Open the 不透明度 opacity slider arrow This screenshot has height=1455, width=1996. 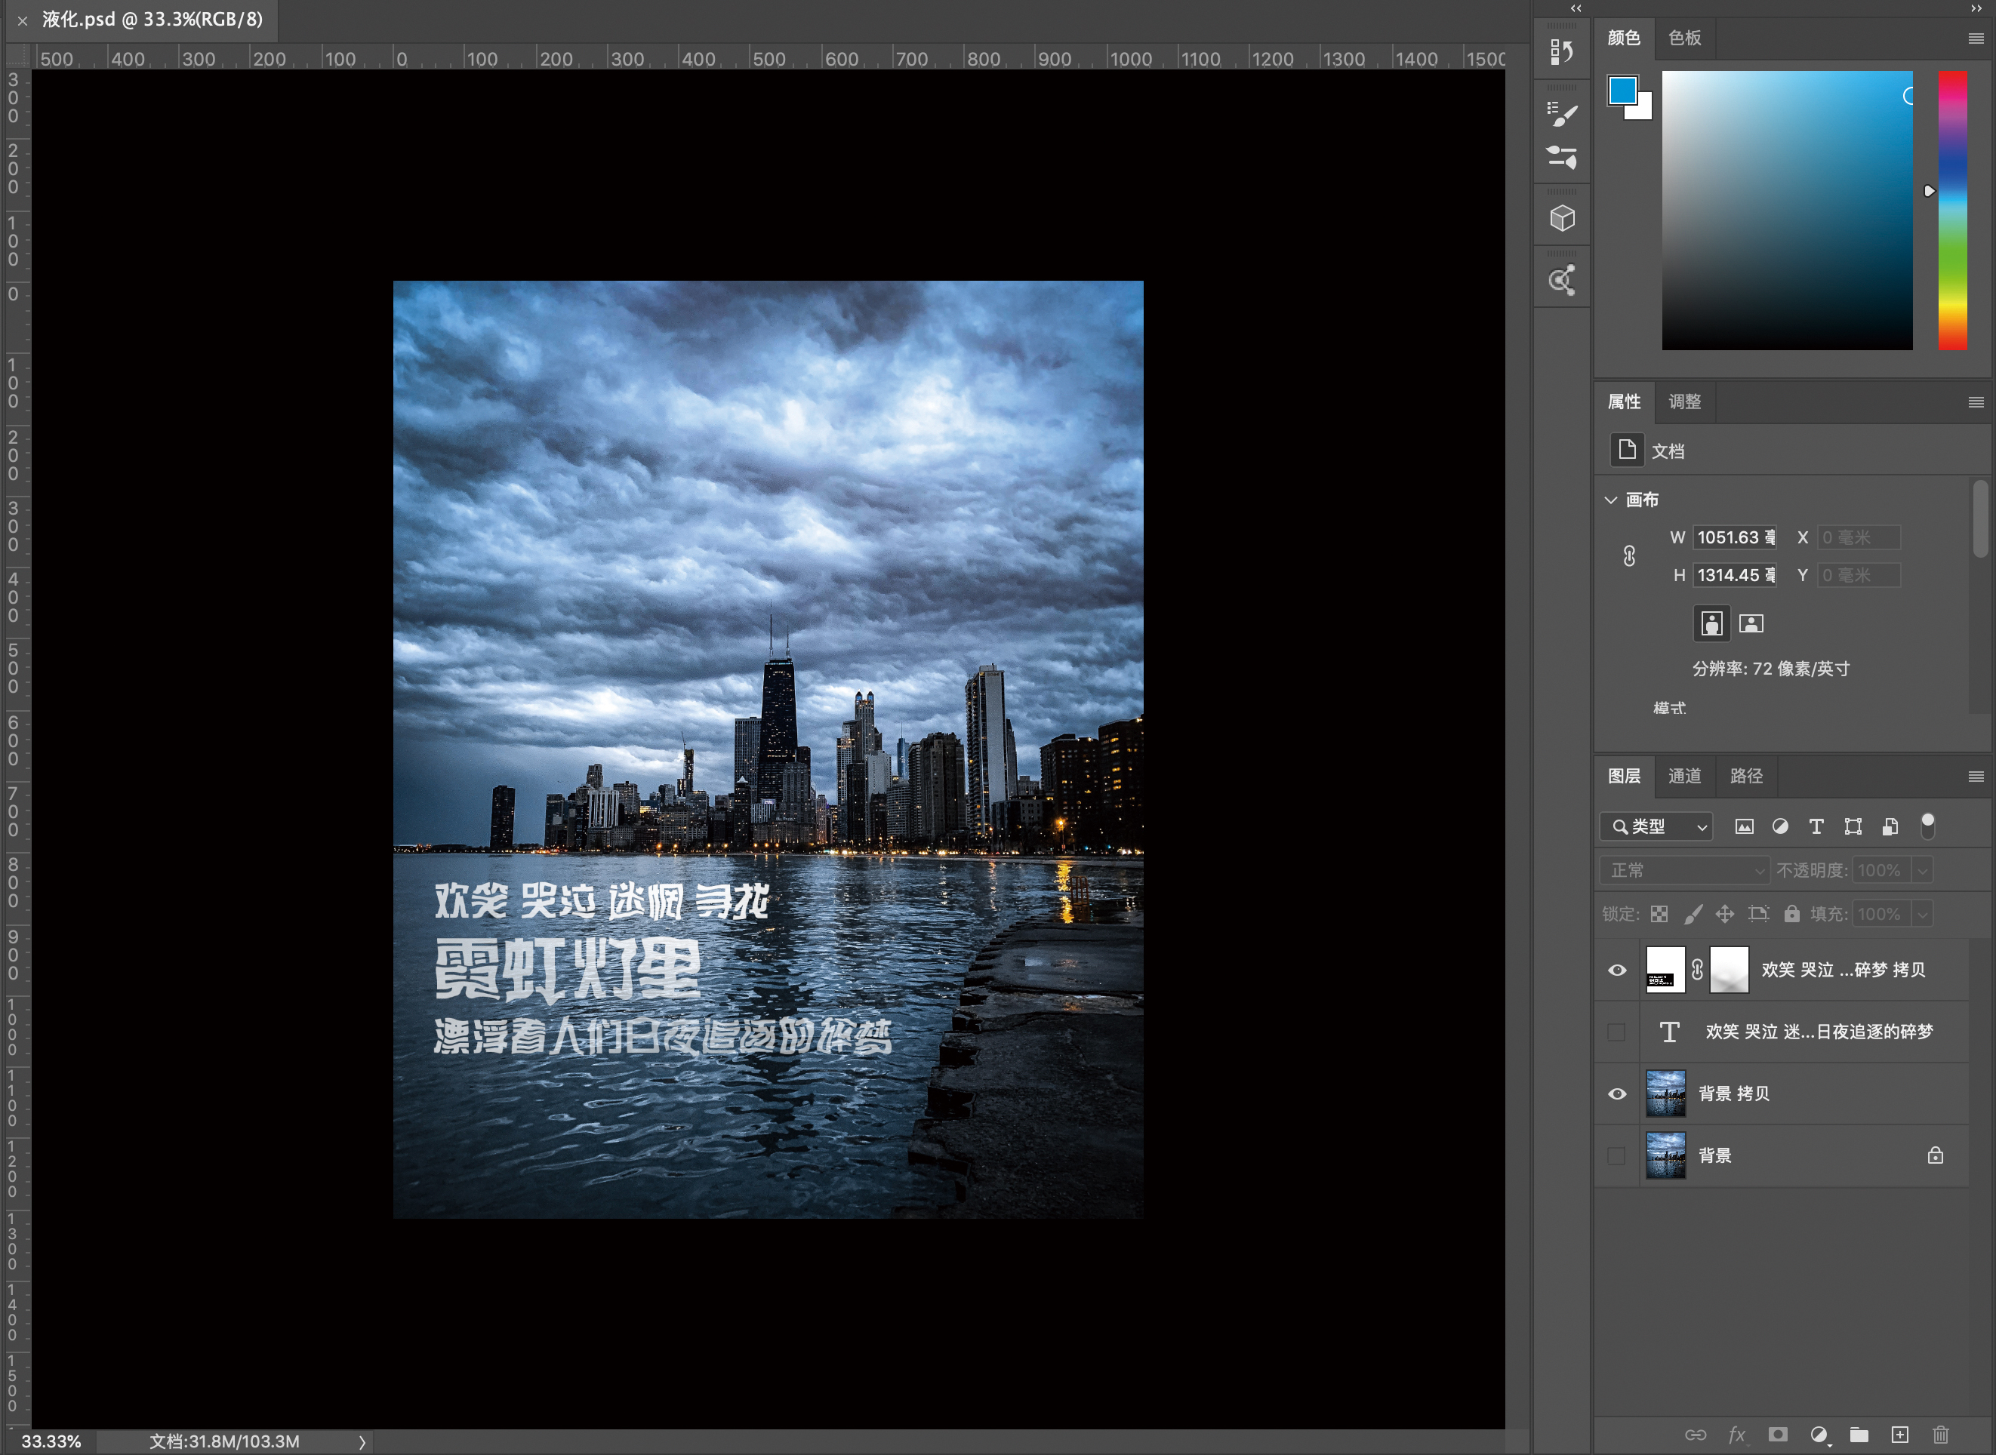1923,870
